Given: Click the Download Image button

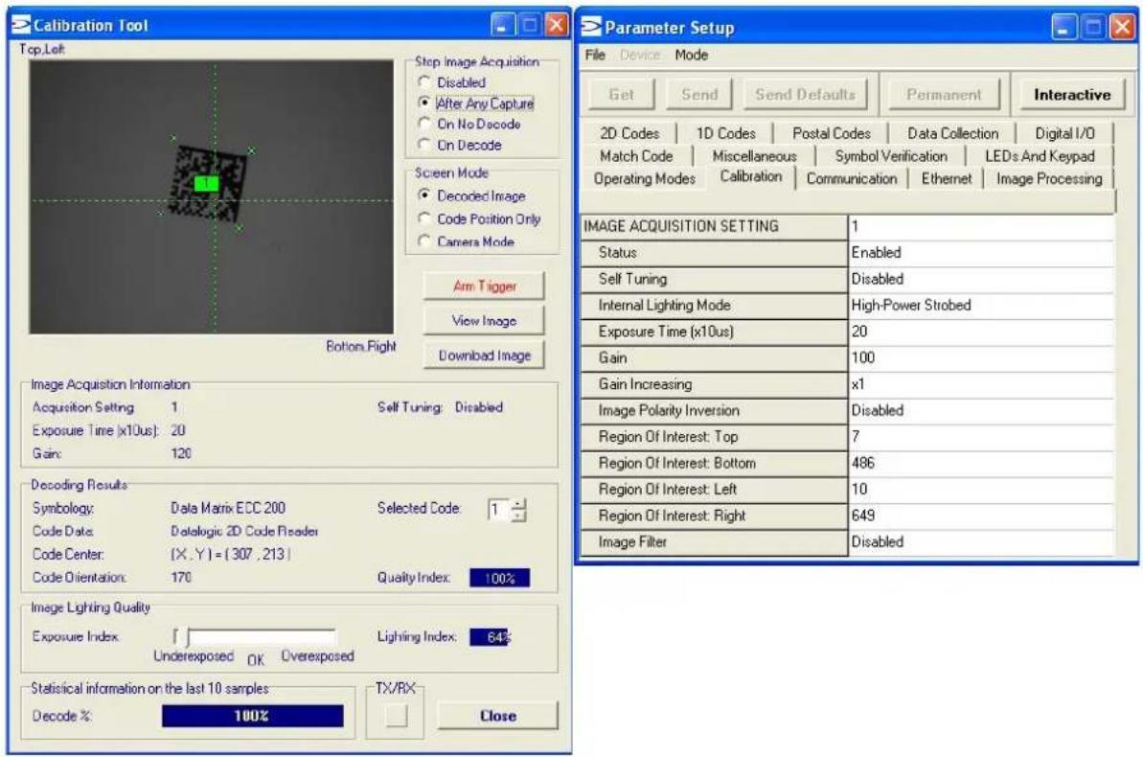Looking at the screenshot, I should point(484,356).
